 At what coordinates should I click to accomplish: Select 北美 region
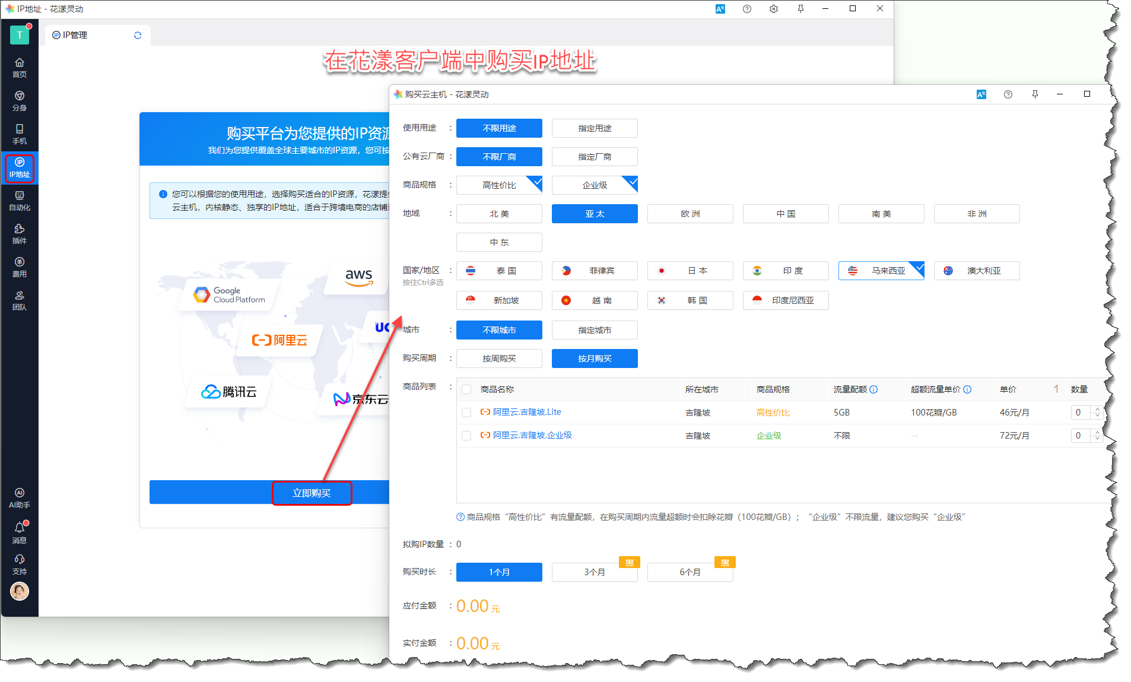[499, 214]
